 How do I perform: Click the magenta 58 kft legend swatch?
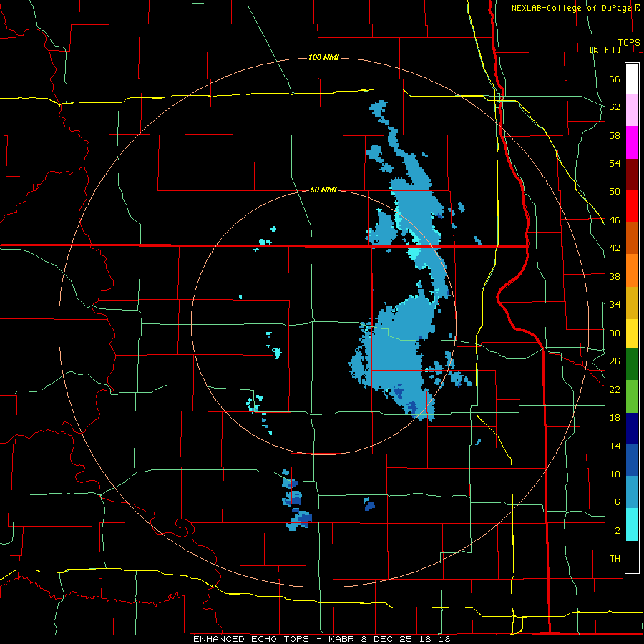[x=632, y=142]
